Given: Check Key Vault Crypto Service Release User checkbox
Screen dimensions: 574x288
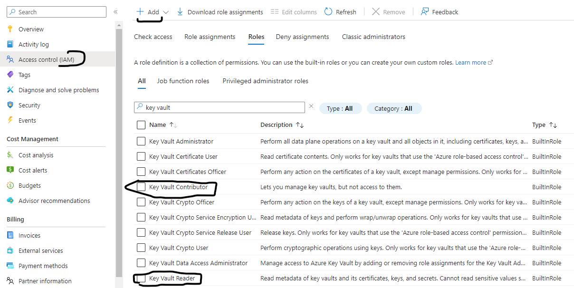Looking at the screenshot, I should click(x=141, y=232).
